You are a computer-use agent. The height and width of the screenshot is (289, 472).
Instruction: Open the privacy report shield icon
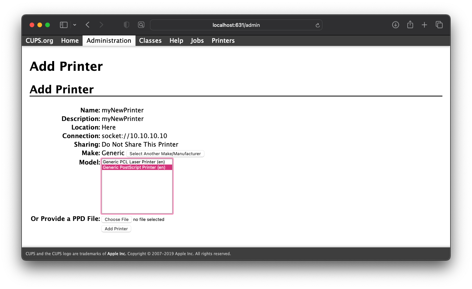126,25
